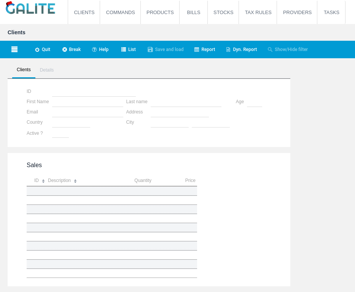Sort Sales table by ID arrows
The image size is (355, 292).
coord(43,181)
